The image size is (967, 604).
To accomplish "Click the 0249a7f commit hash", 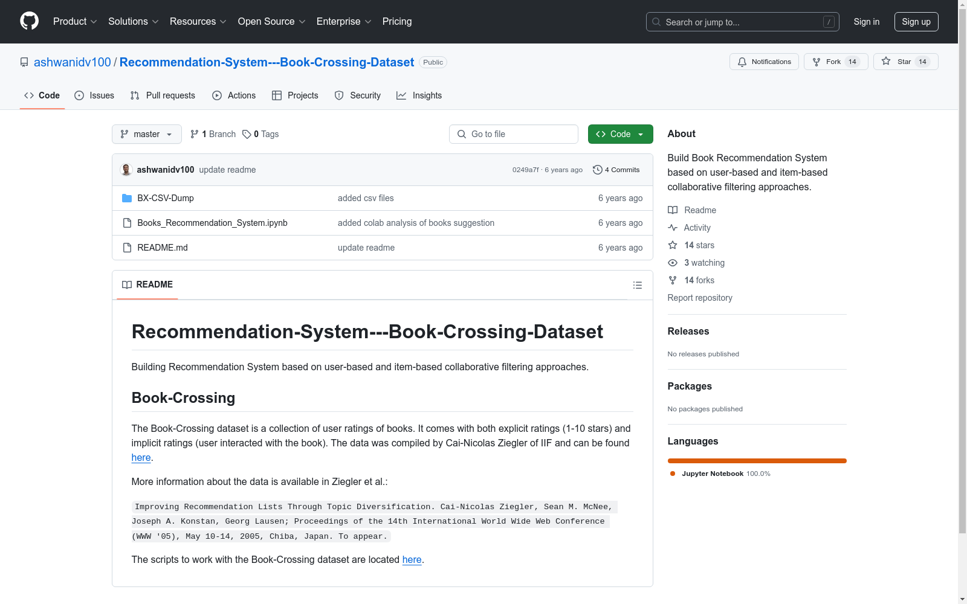I will pos(526,170).
